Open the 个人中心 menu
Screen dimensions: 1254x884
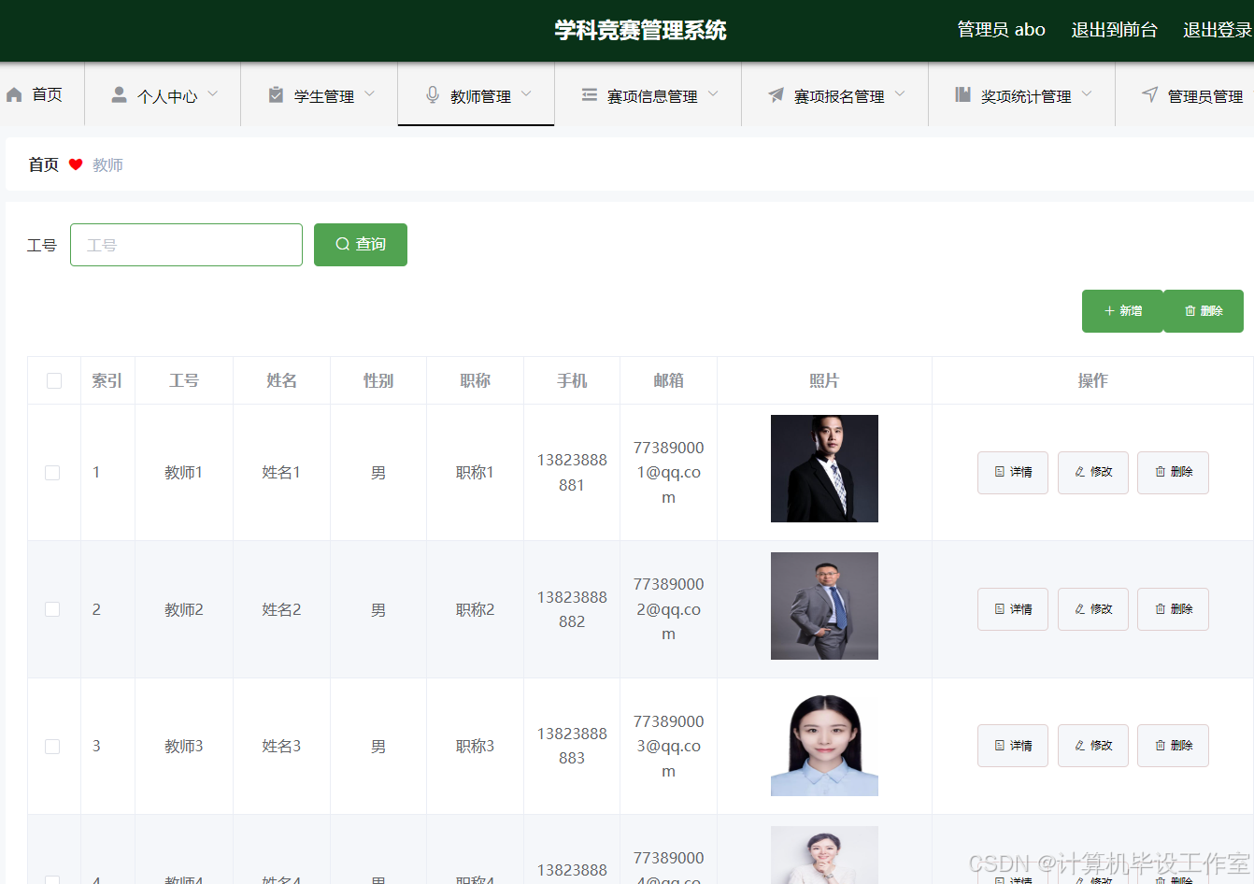tap(163, 94)
